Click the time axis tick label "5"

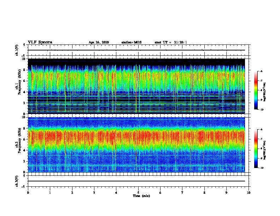tap(138, 193)
